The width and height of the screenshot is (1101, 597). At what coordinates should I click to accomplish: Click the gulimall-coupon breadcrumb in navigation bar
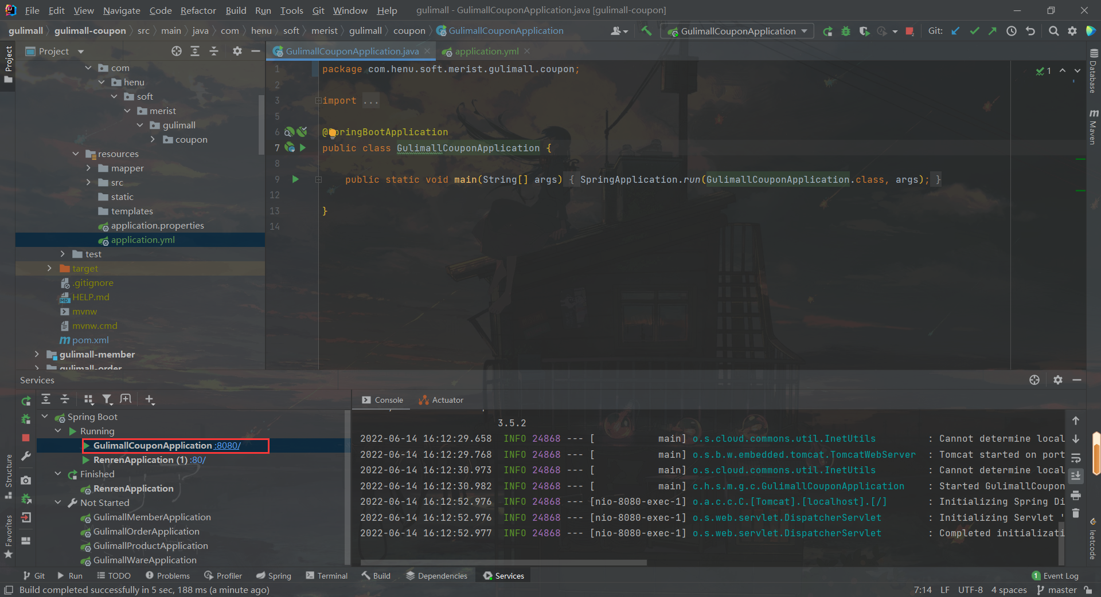[x=90, y=30]
